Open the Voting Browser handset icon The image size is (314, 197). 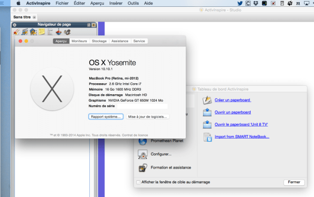(x=68, y=32)
